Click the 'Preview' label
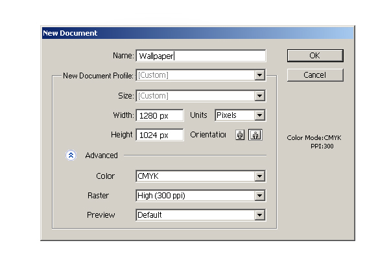The image size is (389, 278). [x=101, y=215]
